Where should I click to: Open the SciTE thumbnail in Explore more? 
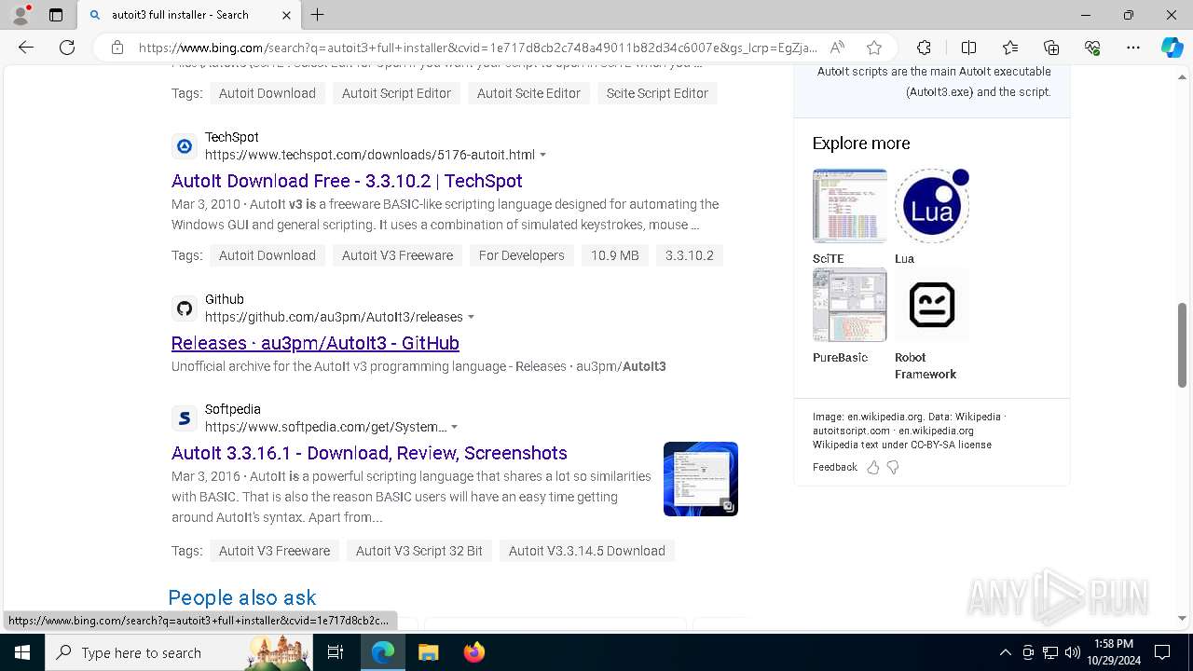click(x=850, y=206)
